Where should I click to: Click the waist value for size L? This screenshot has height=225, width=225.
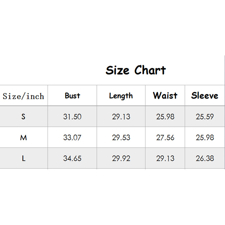(x=165, y=158)
